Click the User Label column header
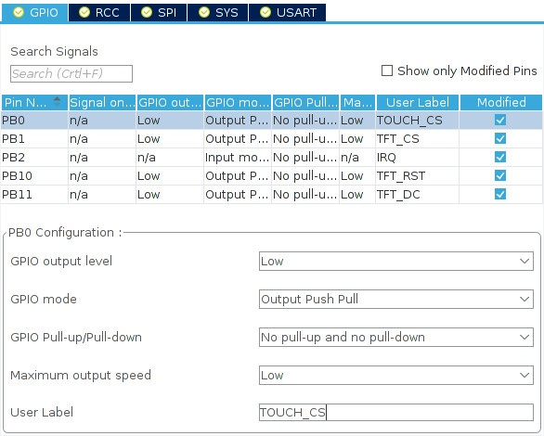The height and width of the screenshot is (436, 544). (x=418, y=102)
